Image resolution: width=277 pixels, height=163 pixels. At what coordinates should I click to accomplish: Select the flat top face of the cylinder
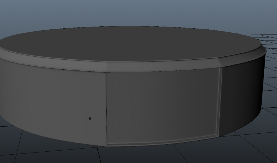(131, 44)
